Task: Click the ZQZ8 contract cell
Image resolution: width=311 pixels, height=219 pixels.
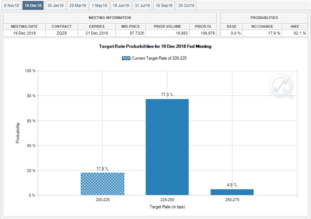Action: [61, 33]
